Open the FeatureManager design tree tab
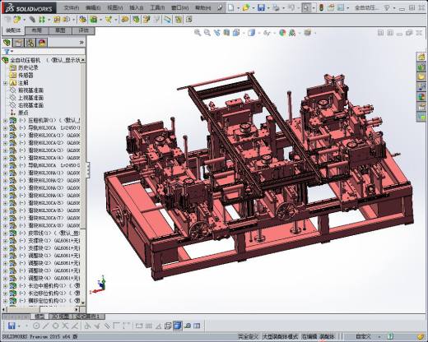This screenshot has height=342, width=428. click(x=7, y=43)
